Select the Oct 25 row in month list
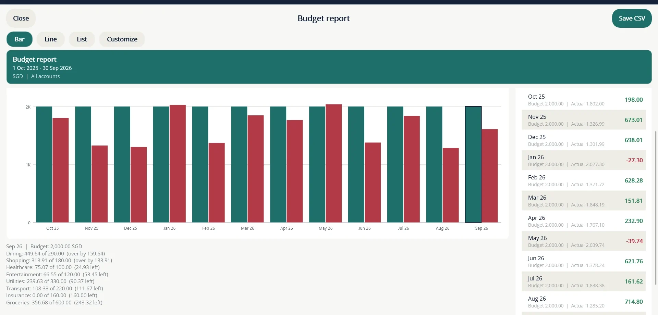Image resolution: width=658 pixels, height=315 pixels. tap(584, 100)
